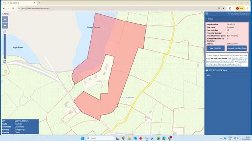The image size is (252, 141).
Task: Open the browser extensions icon
Action: coord(230,8)
